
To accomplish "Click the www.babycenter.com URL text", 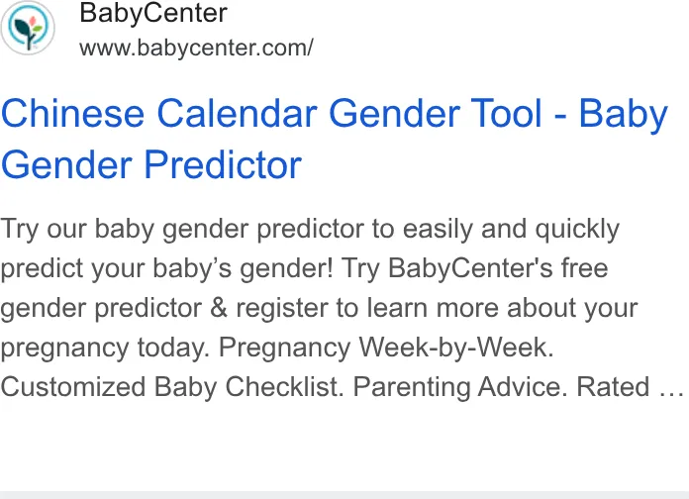I will 196,48.
